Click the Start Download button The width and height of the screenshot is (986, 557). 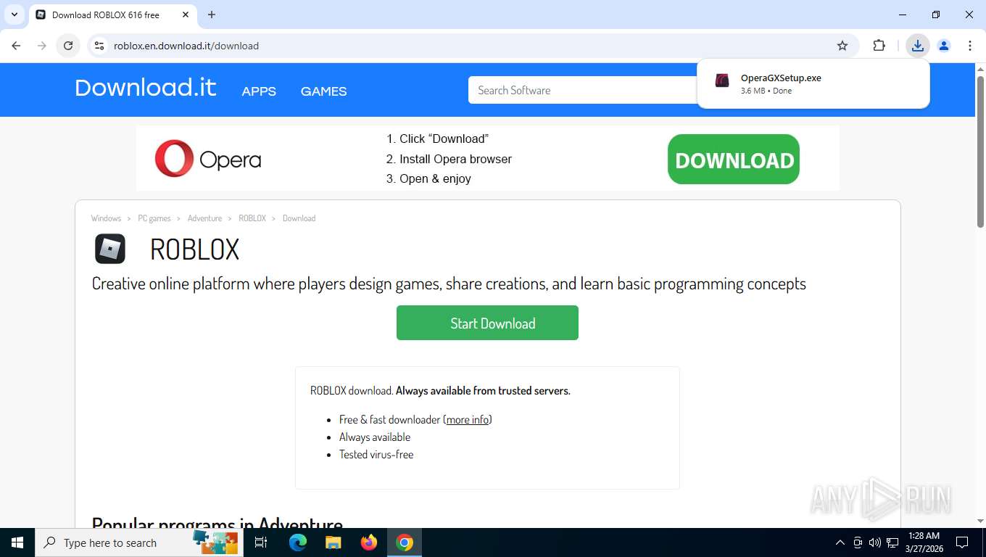point(487,323)
